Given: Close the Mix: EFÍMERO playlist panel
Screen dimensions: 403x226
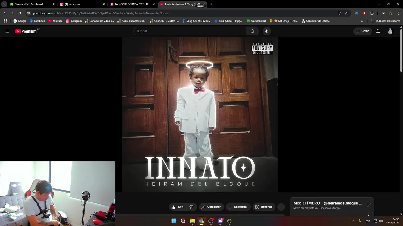Looking at the screenshot, I should tap(368, 205).
